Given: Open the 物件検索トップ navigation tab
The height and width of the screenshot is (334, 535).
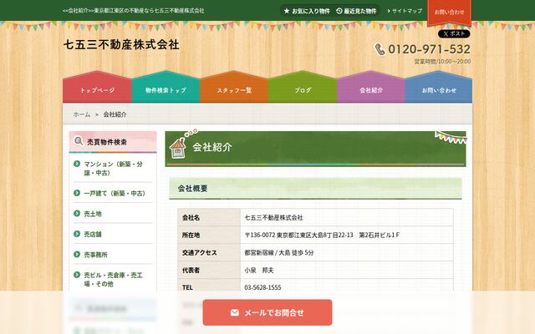Looking at the screenshot, I should pos(166,88).
